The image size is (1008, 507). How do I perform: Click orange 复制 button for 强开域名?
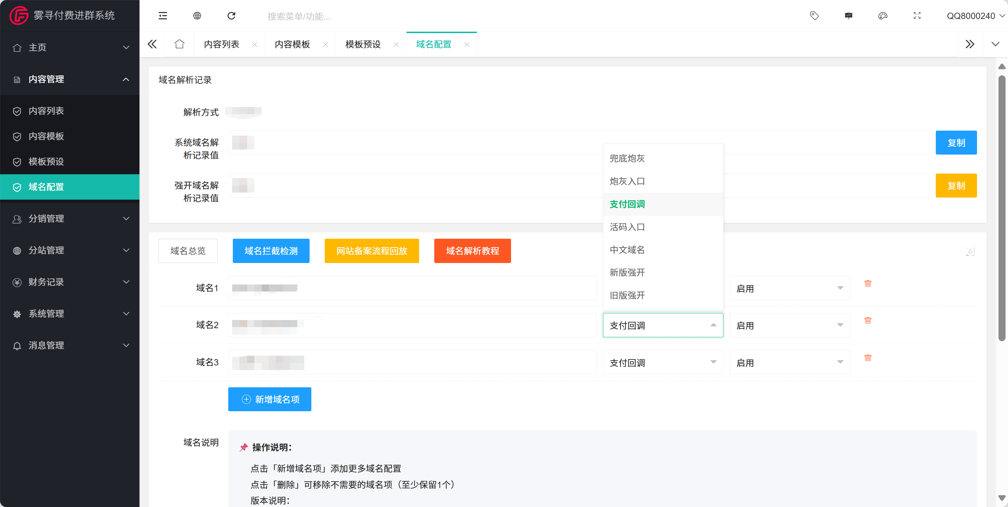pos(956,186)
